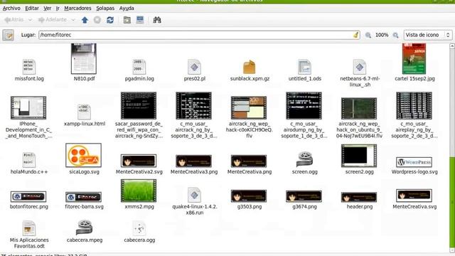Open the Vista de icono dropdown
The height and width of the screenshot is (256, 455).
tap(428, 35)
